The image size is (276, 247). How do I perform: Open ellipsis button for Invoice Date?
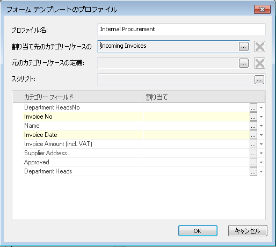[x=253, y=135]
